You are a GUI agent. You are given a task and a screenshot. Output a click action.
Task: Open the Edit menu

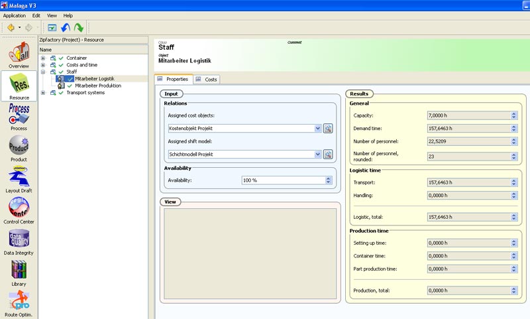click(36, 15)
